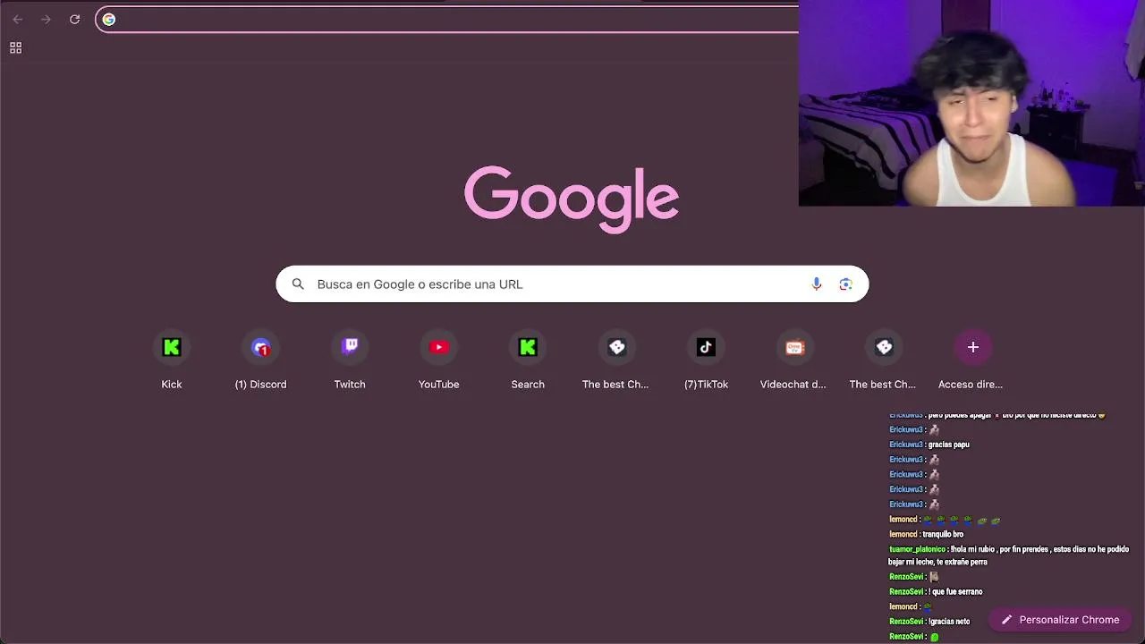Viewport: 1145px width, 644px height.
Task: Click the Google logo
Action: pyautogui.click(x=572, y=199)
